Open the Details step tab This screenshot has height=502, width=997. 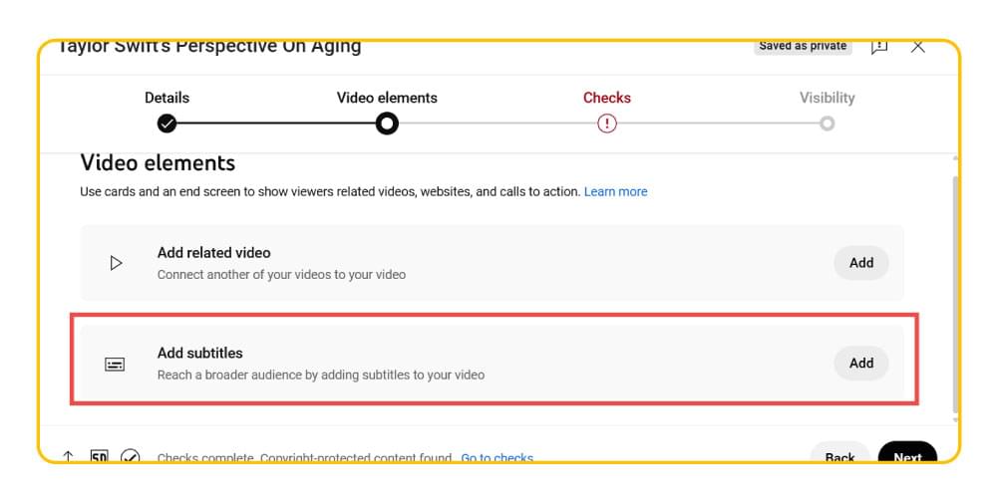[166, 98]
